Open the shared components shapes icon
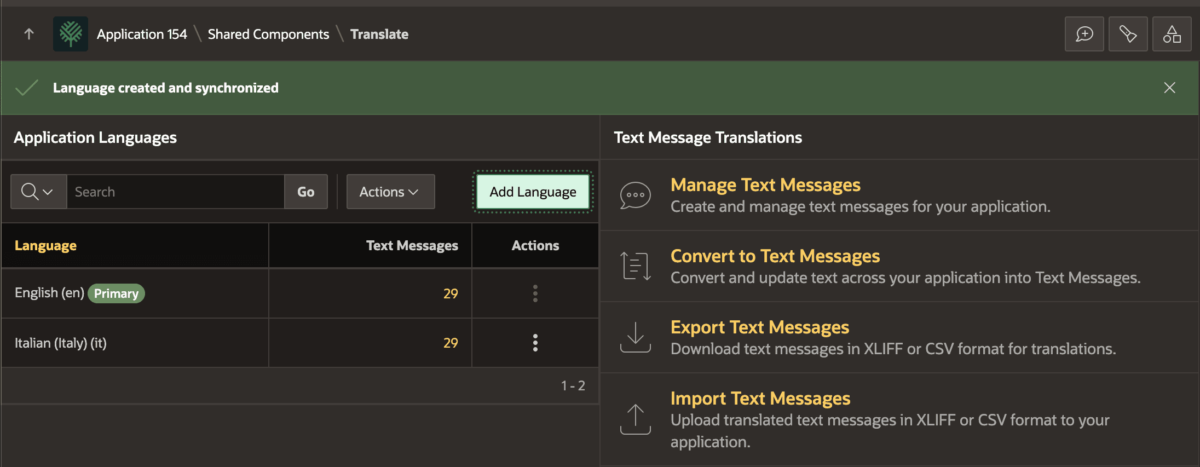 1172,34
